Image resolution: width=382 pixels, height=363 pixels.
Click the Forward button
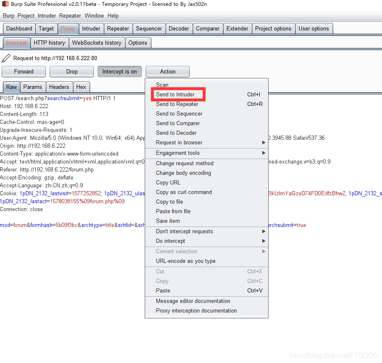(24, 72)
